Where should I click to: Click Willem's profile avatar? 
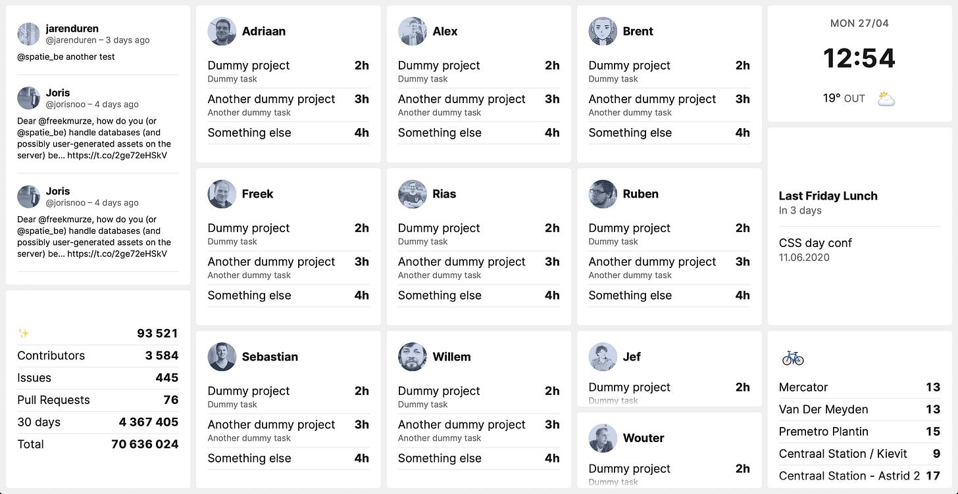(413, 357)
